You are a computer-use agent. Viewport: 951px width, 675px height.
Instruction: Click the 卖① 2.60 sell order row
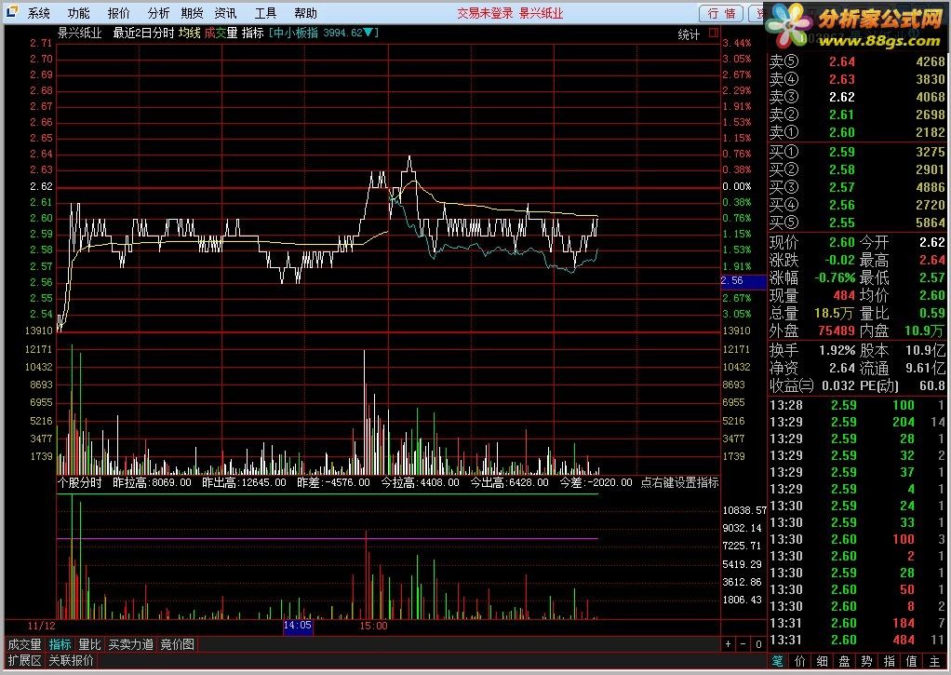point(857,131)
